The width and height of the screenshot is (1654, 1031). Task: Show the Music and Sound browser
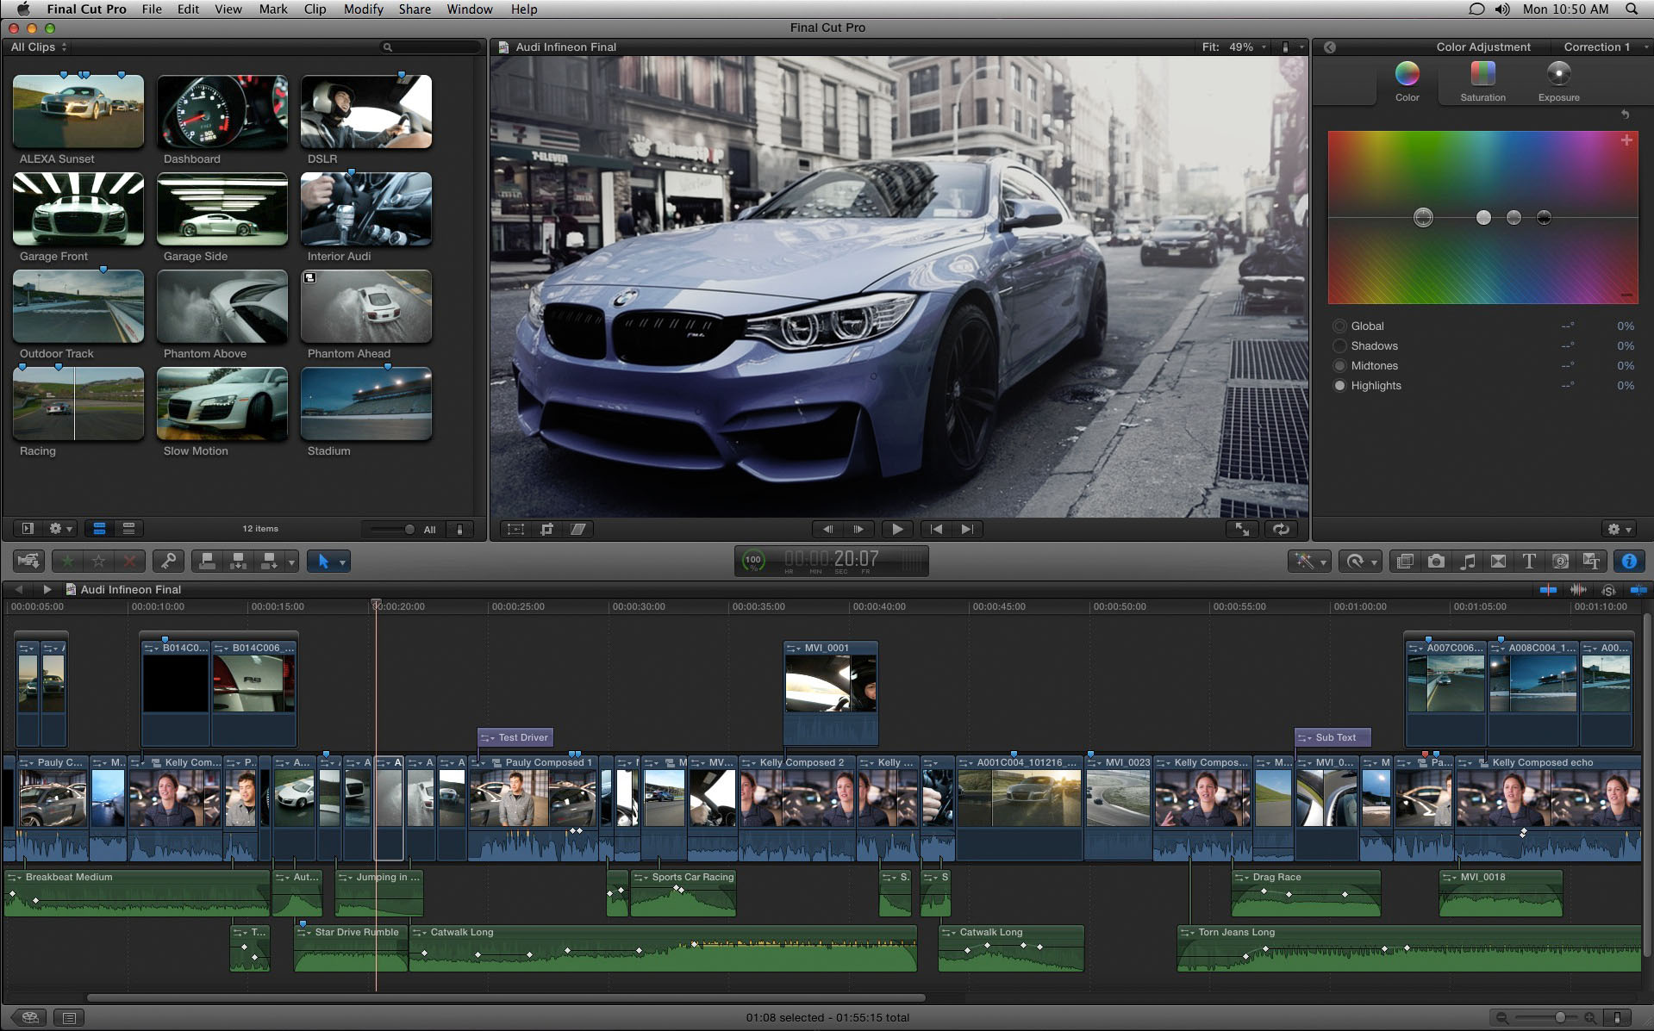coord(1467,562)
